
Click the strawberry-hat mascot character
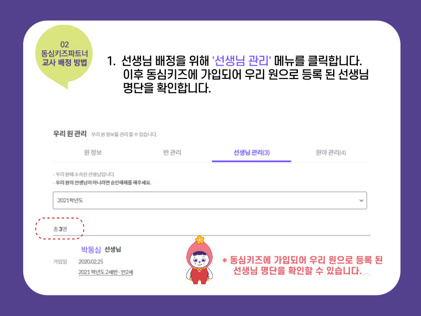[199, 260]
